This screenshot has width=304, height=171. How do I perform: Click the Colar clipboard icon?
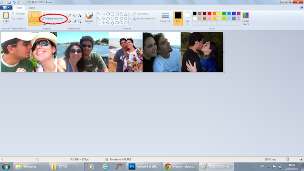click(6, 16)
